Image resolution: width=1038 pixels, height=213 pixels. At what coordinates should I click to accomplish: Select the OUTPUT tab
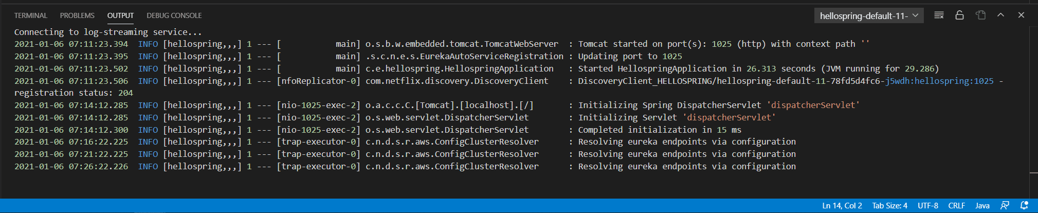120,15
